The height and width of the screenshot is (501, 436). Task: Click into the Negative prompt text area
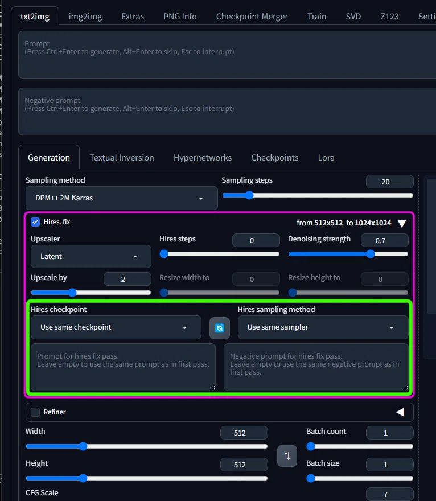(227, 112)
